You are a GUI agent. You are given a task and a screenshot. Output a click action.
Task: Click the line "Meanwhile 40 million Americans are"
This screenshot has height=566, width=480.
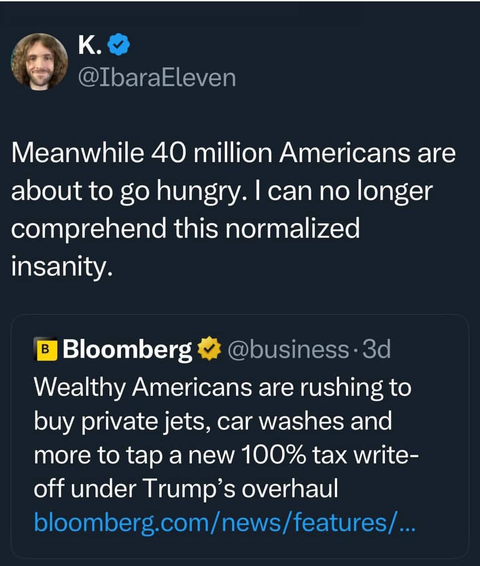point(233,153)
